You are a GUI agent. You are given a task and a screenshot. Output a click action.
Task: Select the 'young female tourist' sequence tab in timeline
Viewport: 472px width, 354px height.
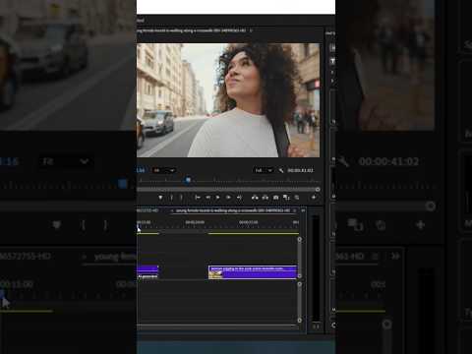233,210
